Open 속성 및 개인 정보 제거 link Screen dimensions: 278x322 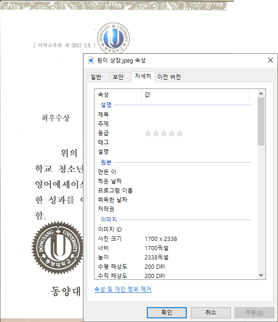[123, 289]
